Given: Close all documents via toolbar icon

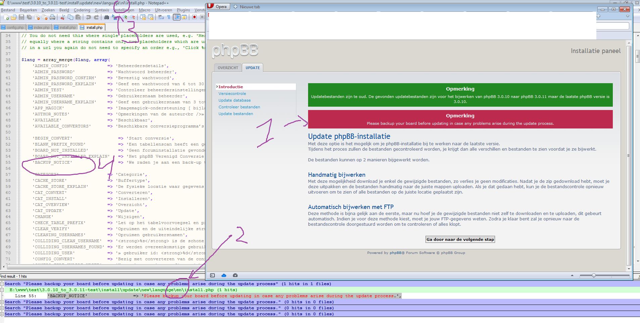Looking at the screenshot, I should 45,17.
